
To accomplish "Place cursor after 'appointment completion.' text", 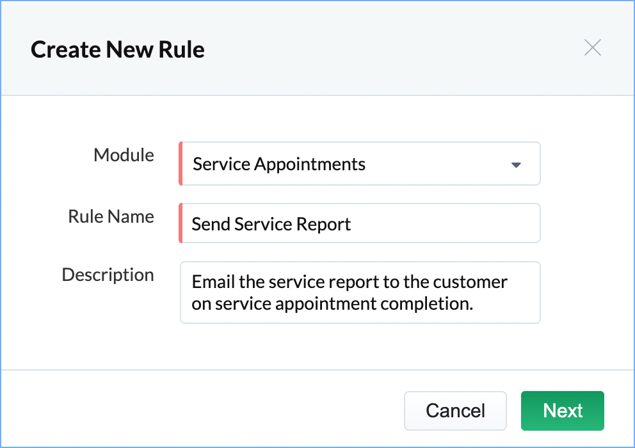I will pyautogui.click(x=474, y=303).
